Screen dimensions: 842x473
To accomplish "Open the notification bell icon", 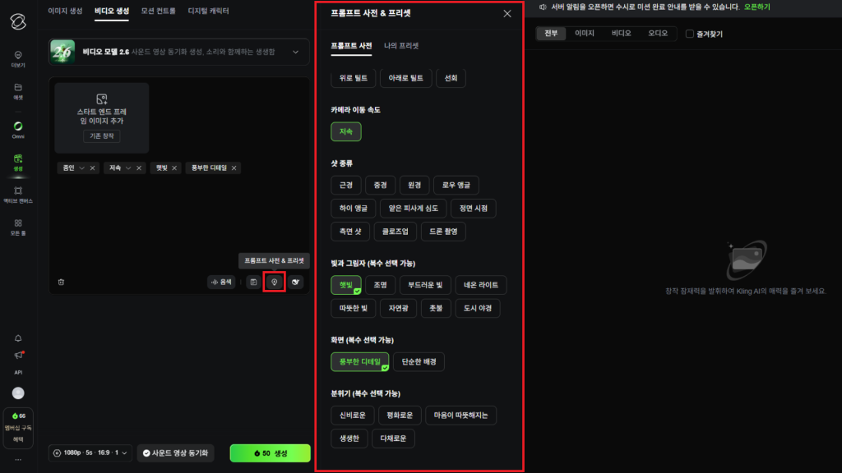I will 18,338.
